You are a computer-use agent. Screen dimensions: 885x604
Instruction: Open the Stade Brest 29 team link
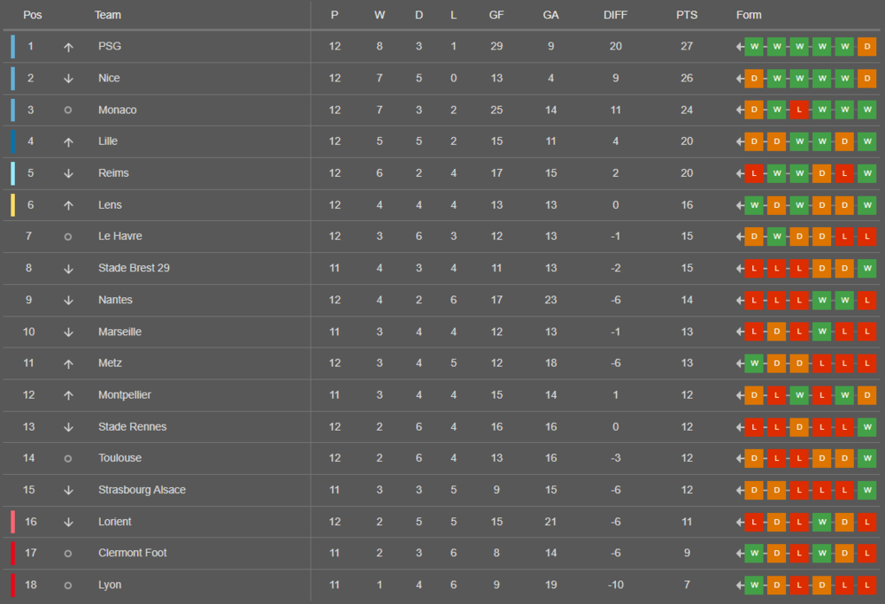click(134, 268)
